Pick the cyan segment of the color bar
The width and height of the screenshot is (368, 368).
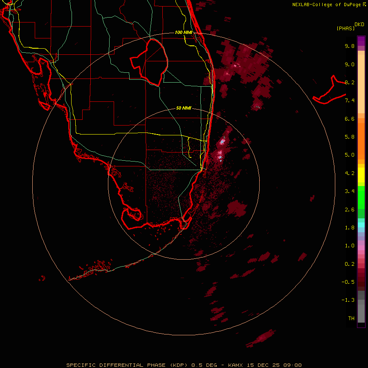[361, 224]
